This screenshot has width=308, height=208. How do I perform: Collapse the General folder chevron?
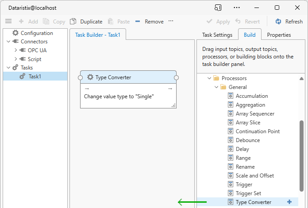[216, 87]
